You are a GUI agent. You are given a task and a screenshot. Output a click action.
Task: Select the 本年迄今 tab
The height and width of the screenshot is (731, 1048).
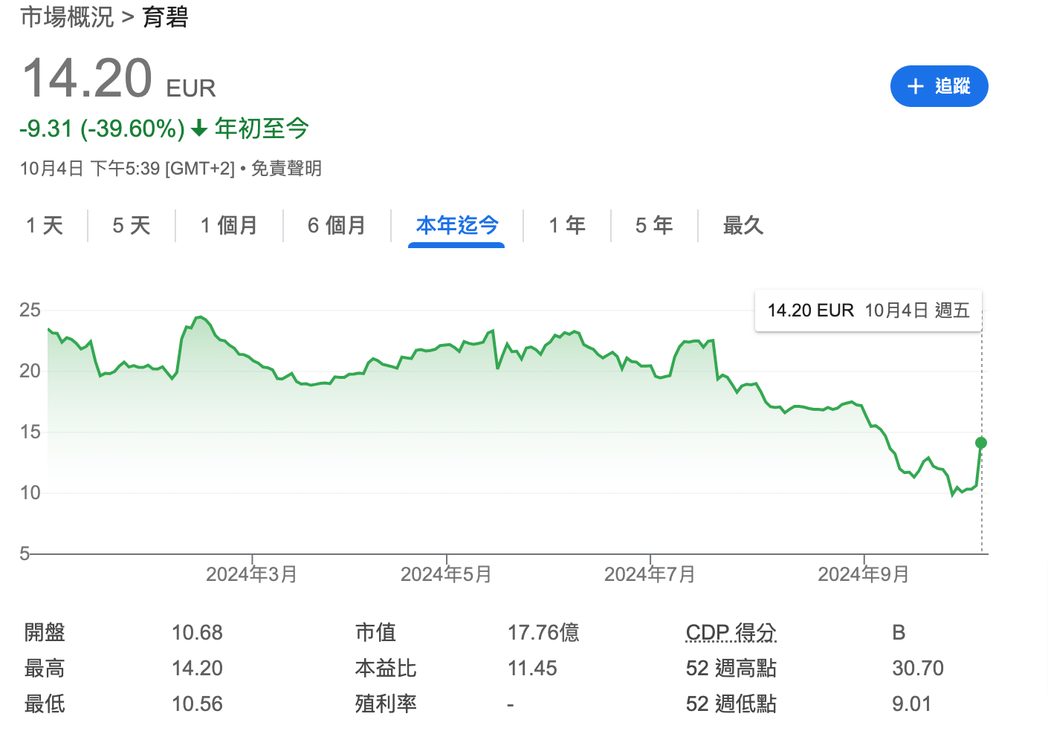(457, 225)
